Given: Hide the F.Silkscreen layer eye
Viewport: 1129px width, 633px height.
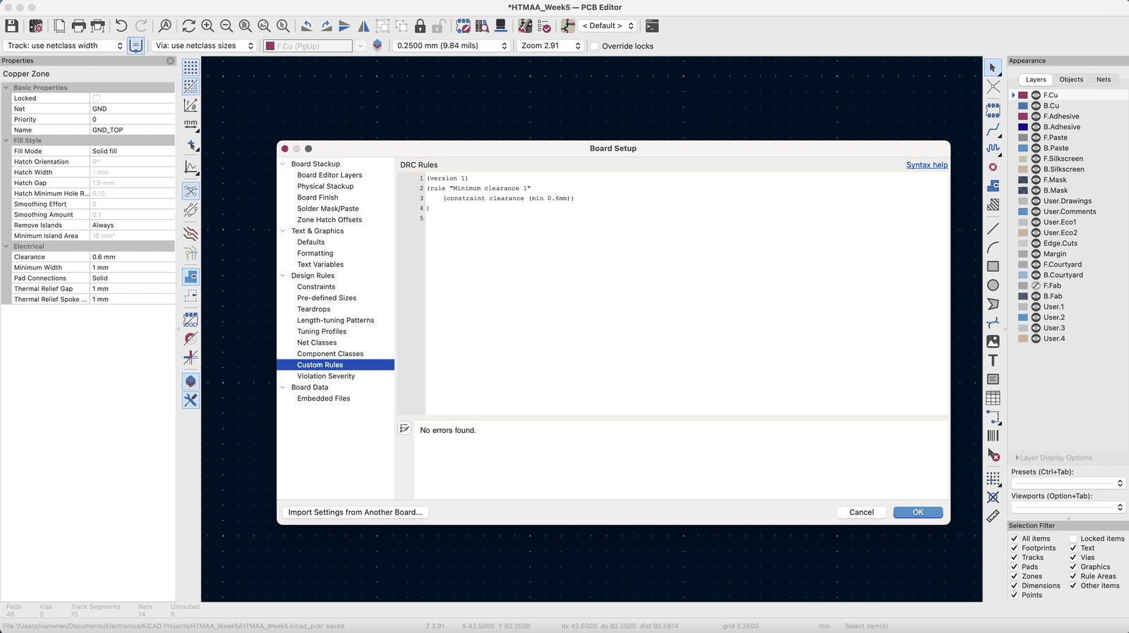Looking at the screenshot, I should (x=1036, y=159).
